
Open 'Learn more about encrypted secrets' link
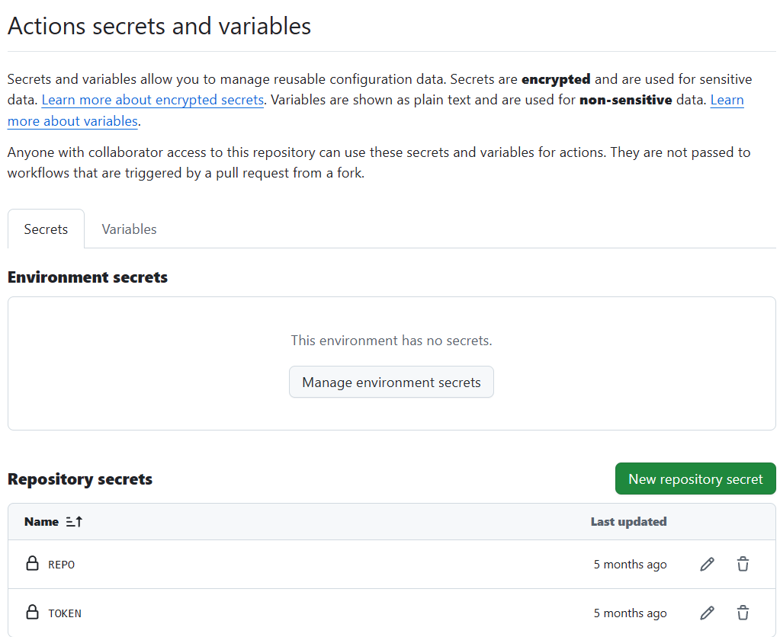click(152, 100)
